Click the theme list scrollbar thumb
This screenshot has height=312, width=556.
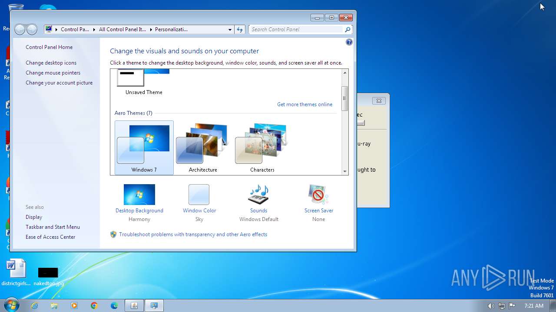click(345, 98)
